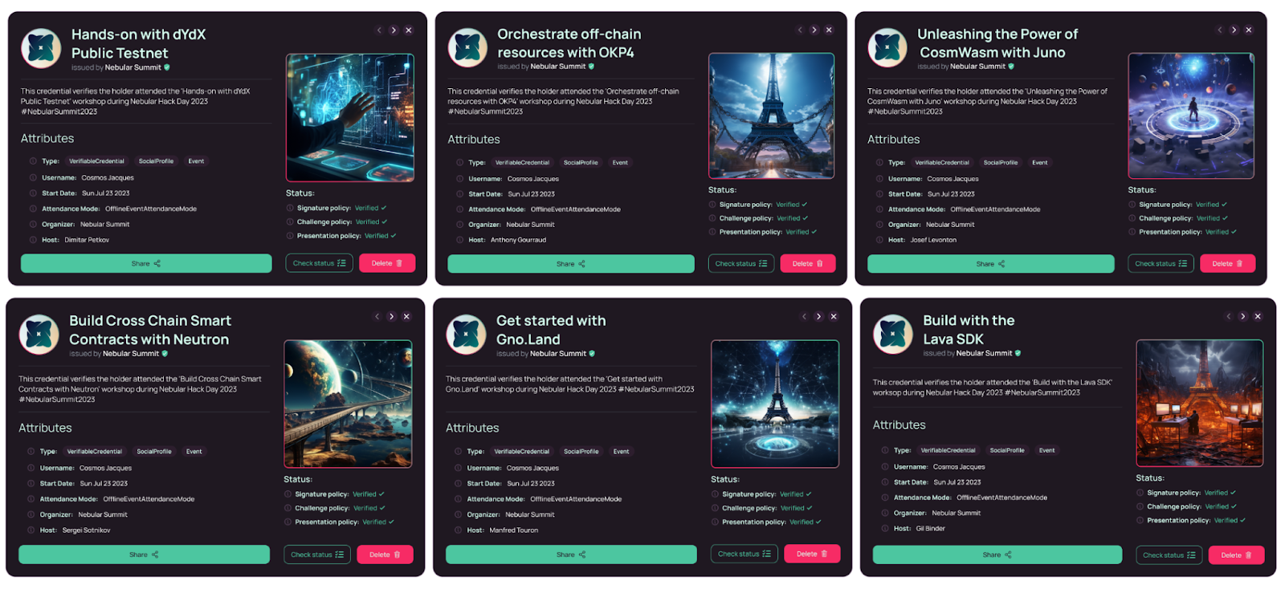Viewport: 1285px width, 589px height.
Task: Check status of the Gno.Land credential
Action: click(744, 554)
